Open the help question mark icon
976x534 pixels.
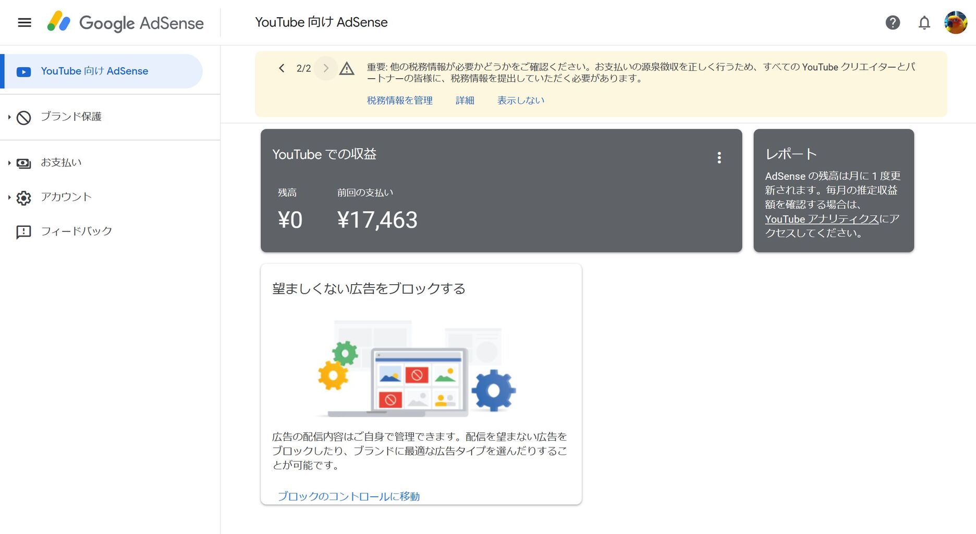tap(893, 22)
